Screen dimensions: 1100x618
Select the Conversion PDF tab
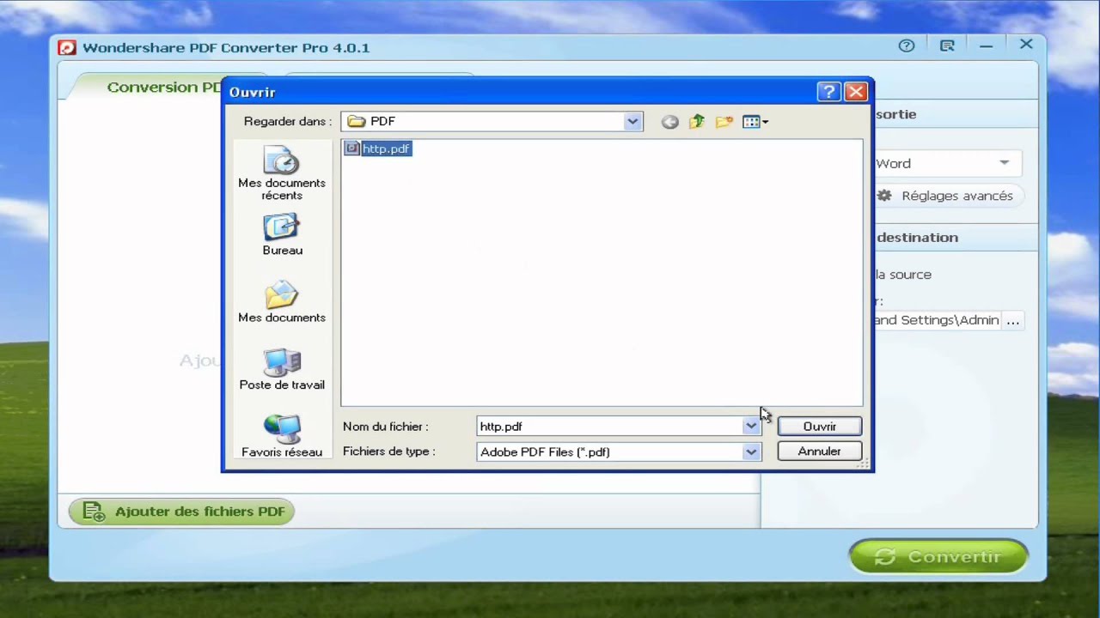[x=163, y=87]
